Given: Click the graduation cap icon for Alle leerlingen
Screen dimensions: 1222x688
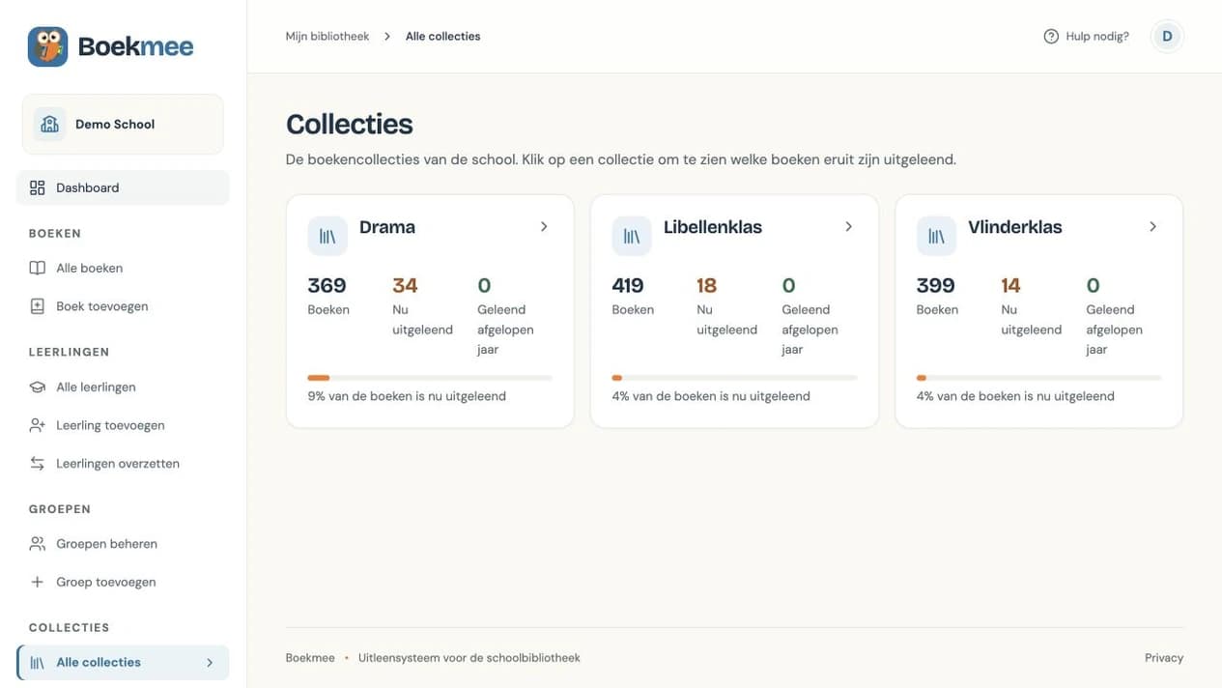Looking at the screenshot, I should (x=37, y=387).
